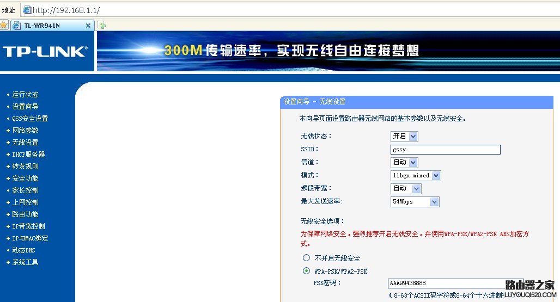The height and width of the screenshot is (302, 560).
Task: Click the page icon in address bar
Action: coord(27,10)
